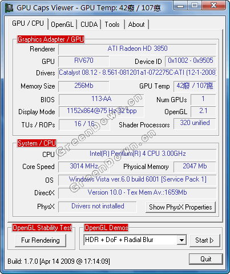The width and height of the screenshot is (230, 274).
Task: Open the About tab
Action: click(x=136, y=25)
